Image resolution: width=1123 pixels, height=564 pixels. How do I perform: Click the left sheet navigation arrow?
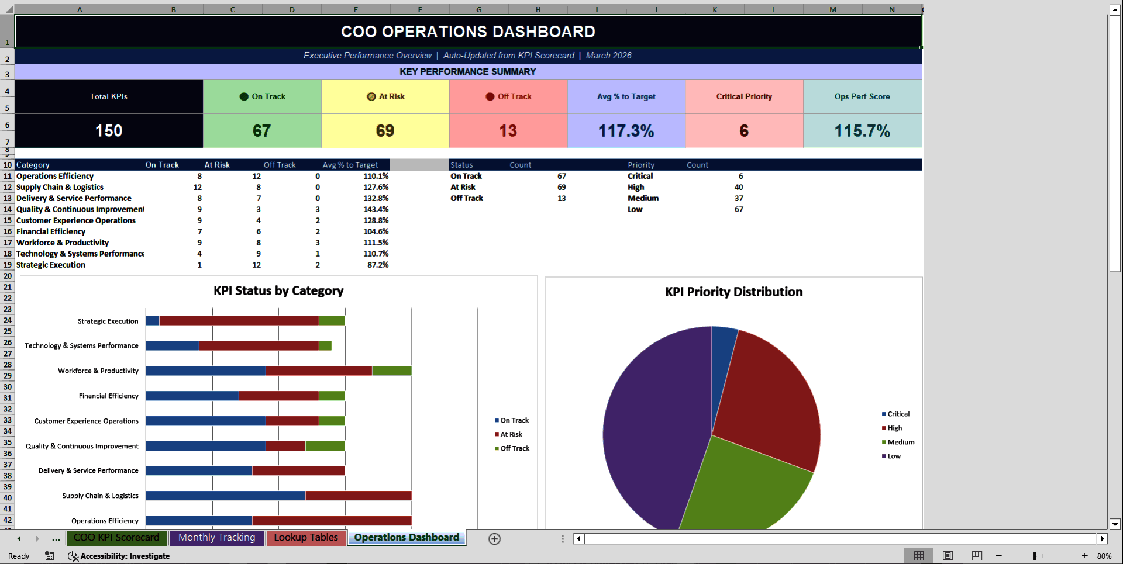tap(19, 538)
